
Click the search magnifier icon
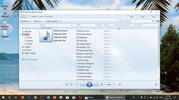click(x=153, y=21)
